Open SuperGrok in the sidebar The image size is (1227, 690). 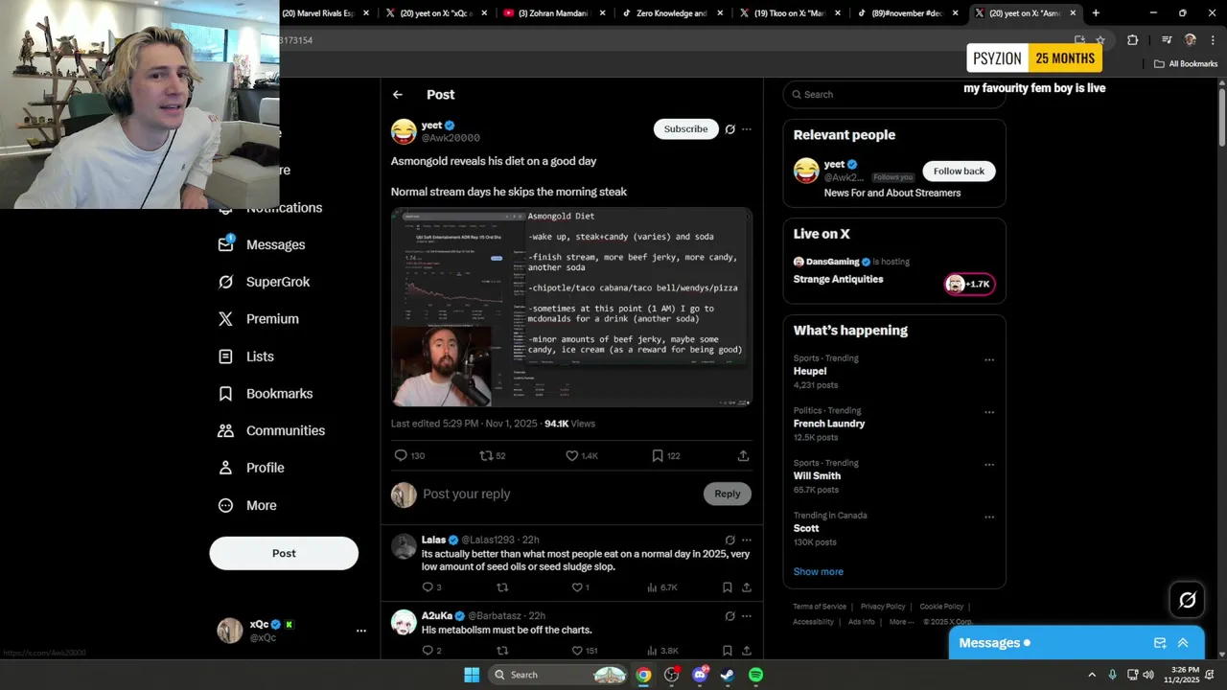tap(264, 282)
